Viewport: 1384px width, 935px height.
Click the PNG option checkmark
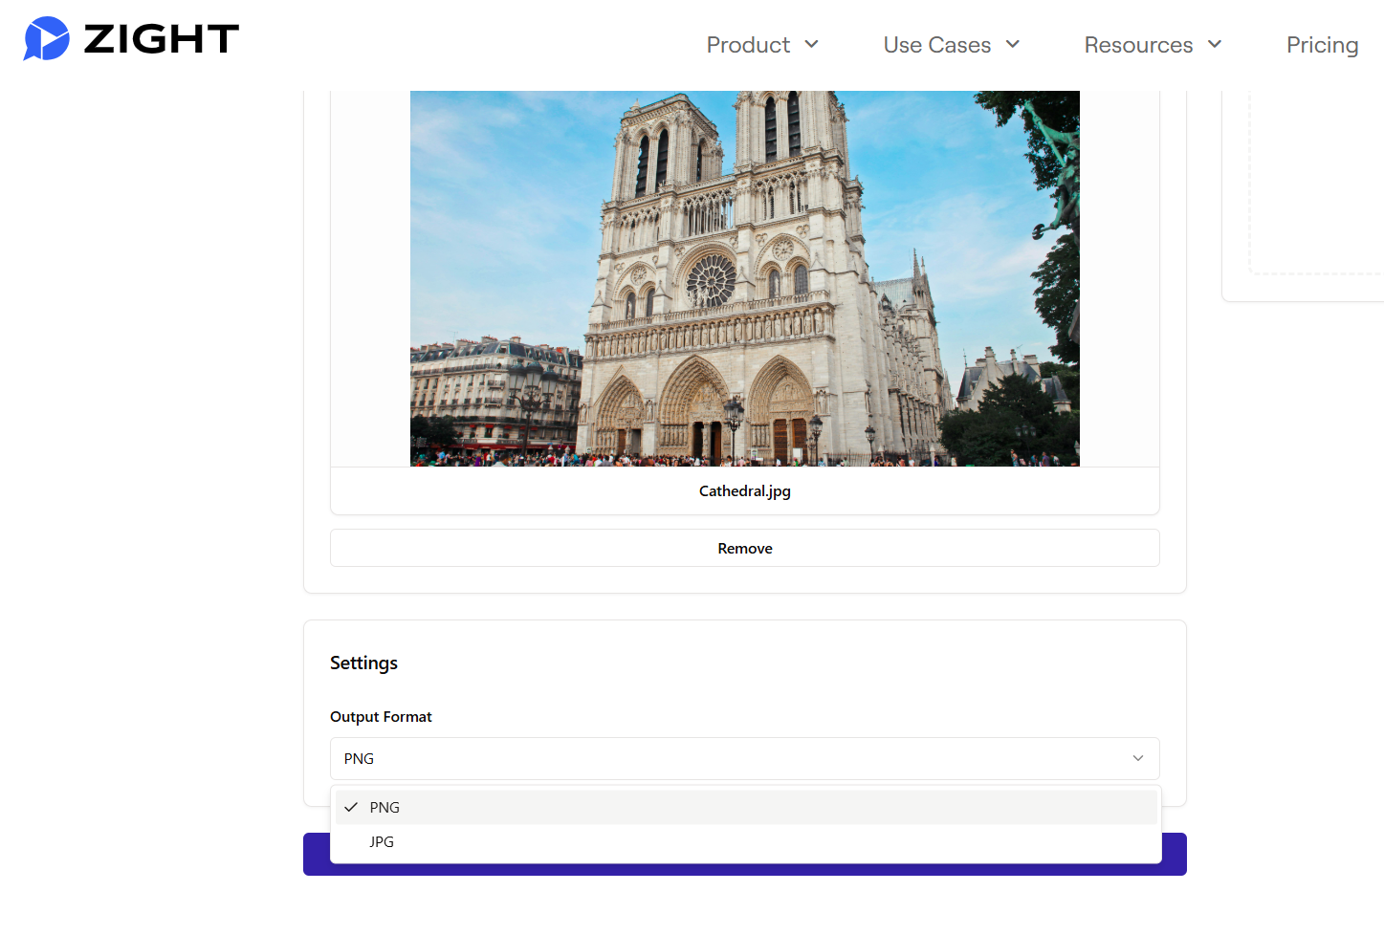coord(351,807)
